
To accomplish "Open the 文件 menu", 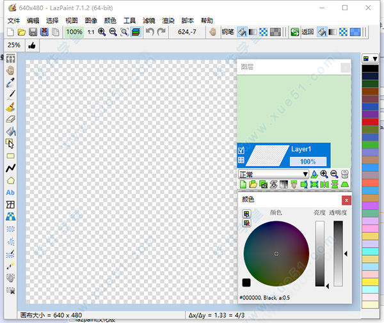I will point(13,20).
